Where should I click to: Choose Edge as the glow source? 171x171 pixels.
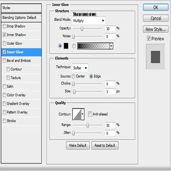pyautogui.click(x=91, y=76)
